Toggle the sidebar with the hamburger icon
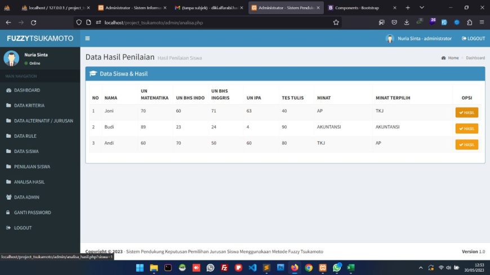490x275 pixels. pyautogui.click(x=87, y=38)
